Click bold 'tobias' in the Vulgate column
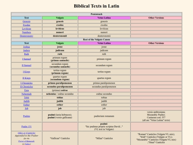 pyautogui.click(x=60, y=98)
